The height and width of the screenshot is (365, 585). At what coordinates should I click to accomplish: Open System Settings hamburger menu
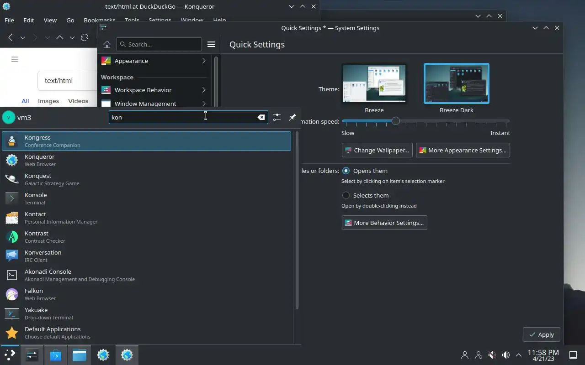(x=211, y=44)
